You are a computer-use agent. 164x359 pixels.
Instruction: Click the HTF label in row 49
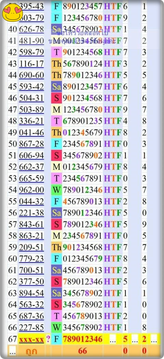pyautogui.click(x=112, y=133)
